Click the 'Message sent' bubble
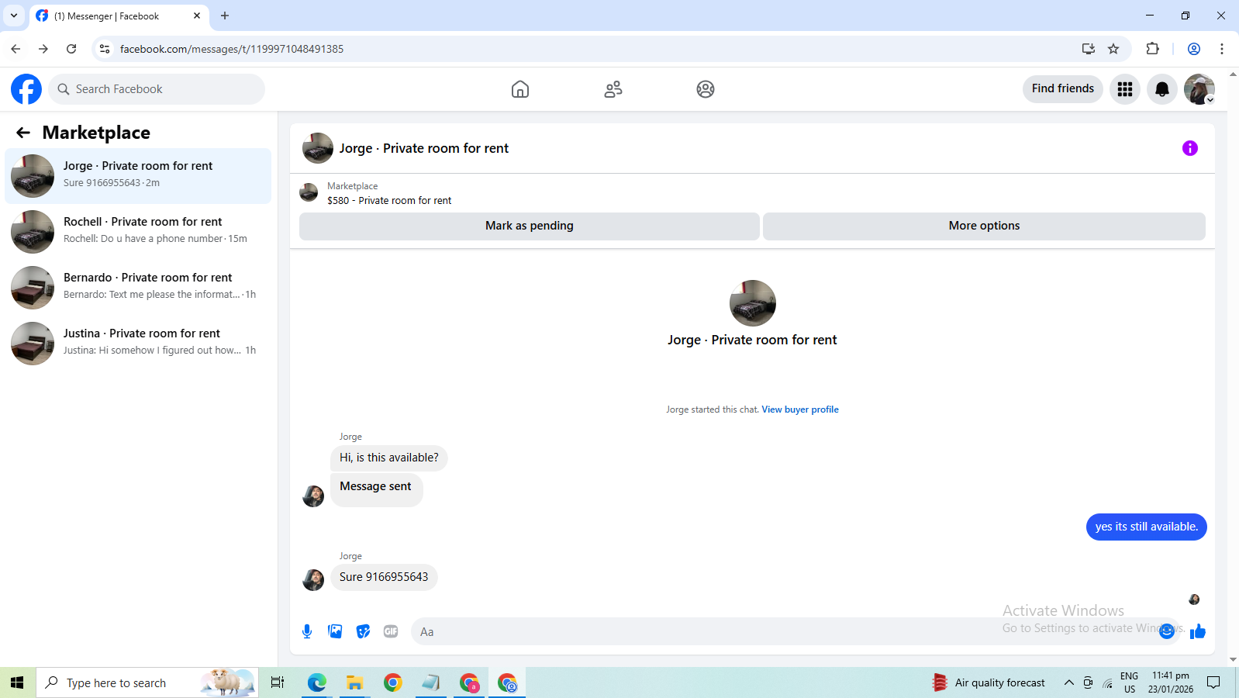Viewport: 1239px width, 698px height. [x=376, y=489]
